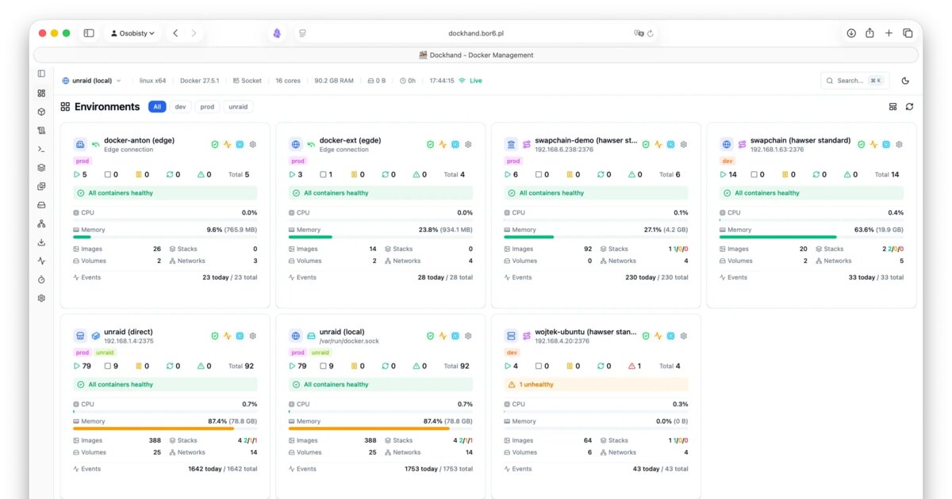Open the Registry download icon in sidebar

click(41, 242)
